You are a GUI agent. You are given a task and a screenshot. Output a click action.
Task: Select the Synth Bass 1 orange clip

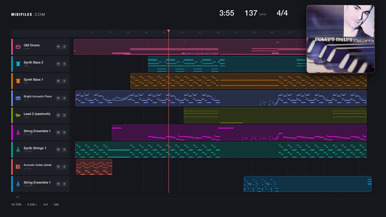point(248,81)
